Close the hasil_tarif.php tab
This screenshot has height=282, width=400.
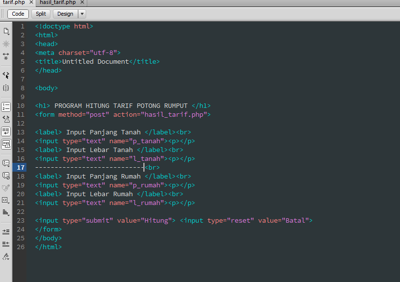click(x=83, y=2)
